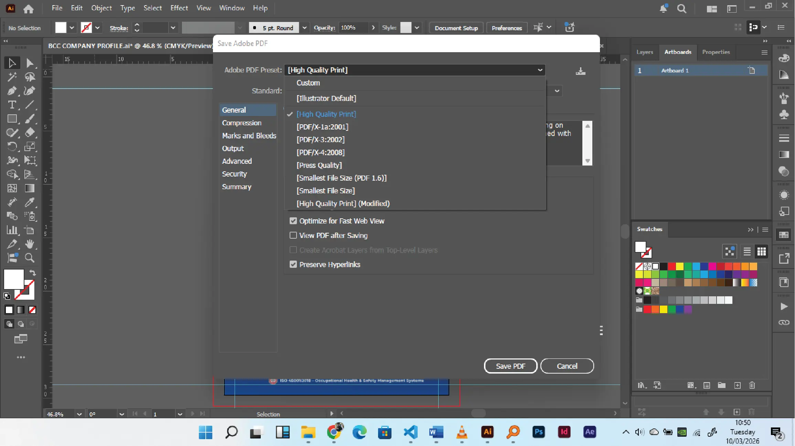Choose the Zoom tool in toolbar
The height and width of the screenshot is (446, 795).
coord(30,258)
